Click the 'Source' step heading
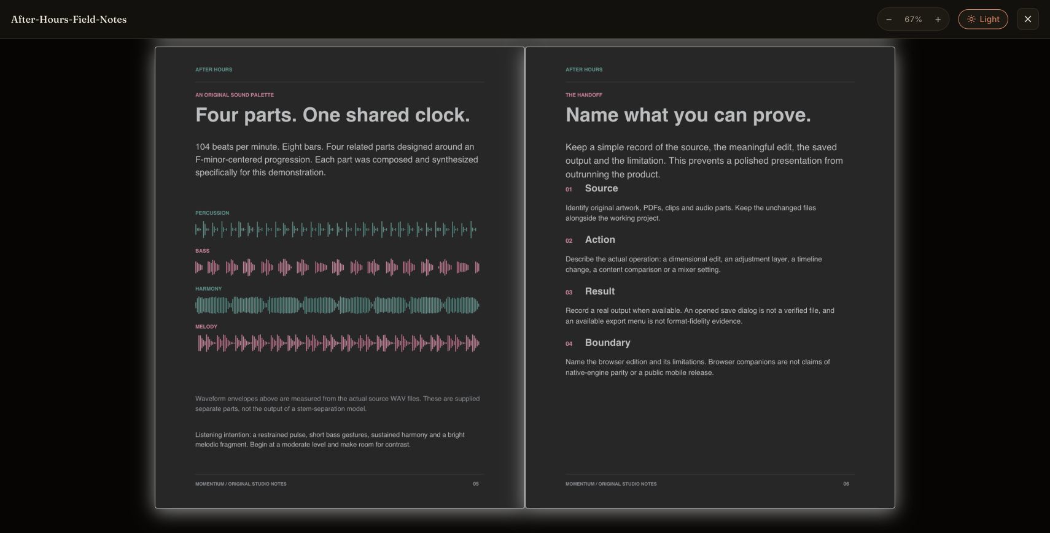Viewport: 1050px width, 533px height. point(601,188)
